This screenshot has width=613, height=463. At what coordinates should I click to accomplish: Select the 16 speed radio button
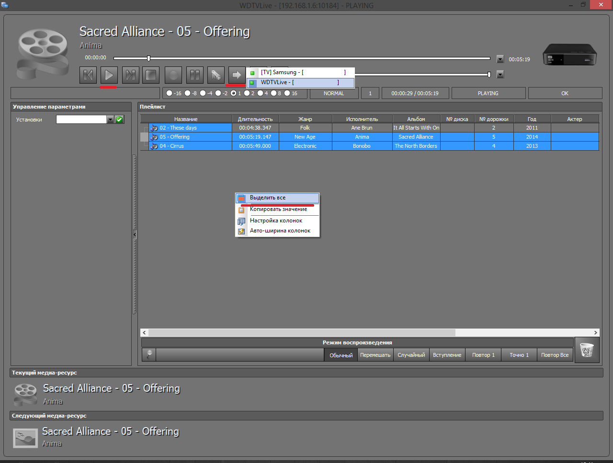(x=287, y=93)
